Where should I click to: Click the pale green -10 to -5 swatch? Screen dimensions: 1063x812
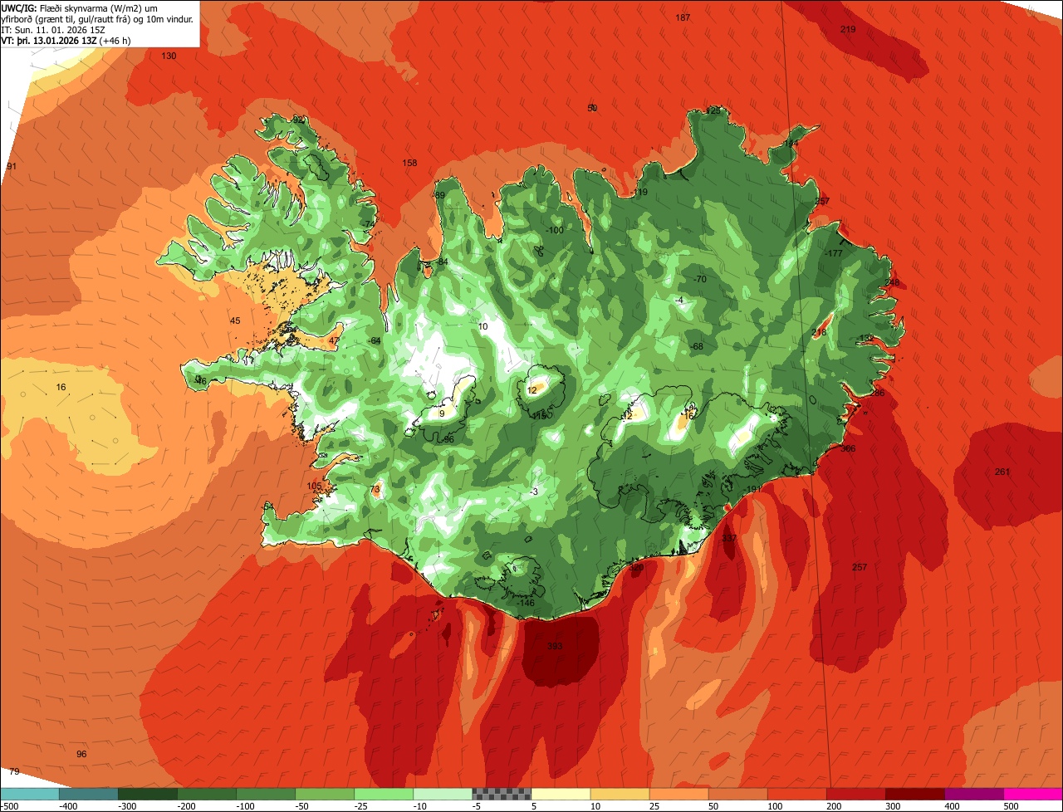[442, 794]
